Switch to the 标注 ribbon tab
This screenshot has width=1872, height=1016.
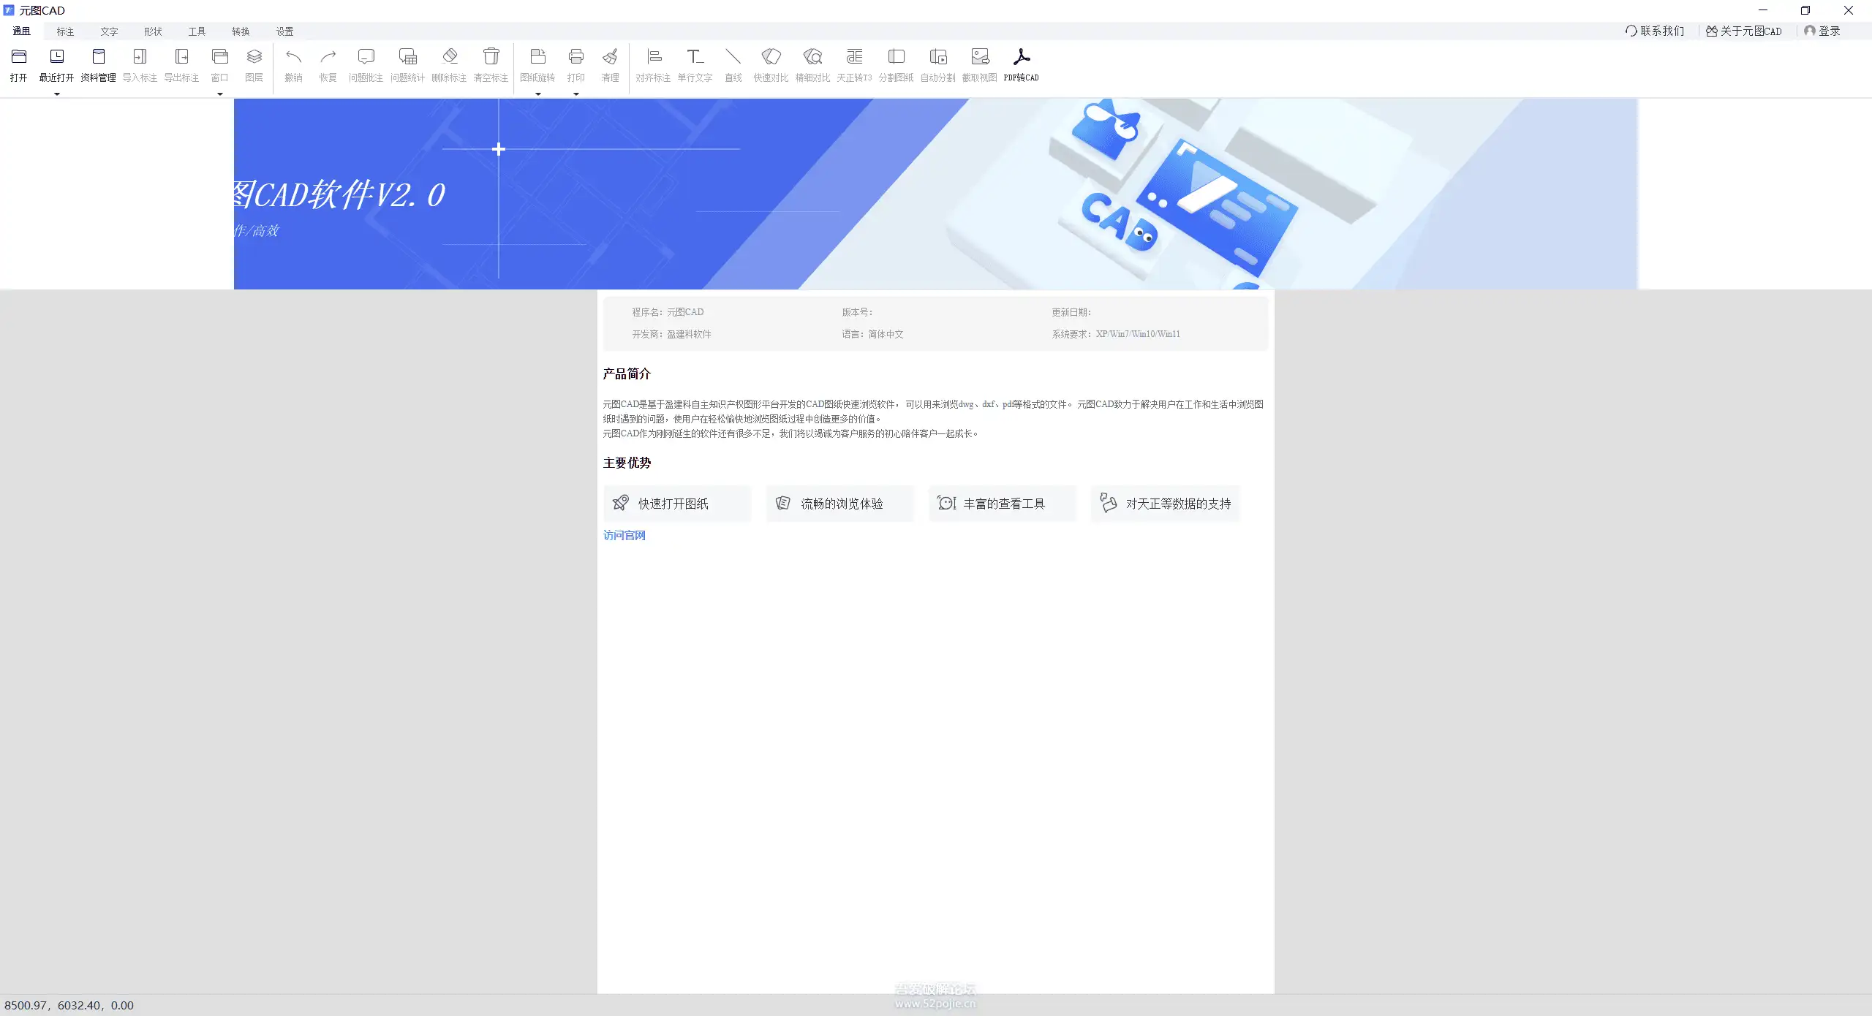coord(64,31)
